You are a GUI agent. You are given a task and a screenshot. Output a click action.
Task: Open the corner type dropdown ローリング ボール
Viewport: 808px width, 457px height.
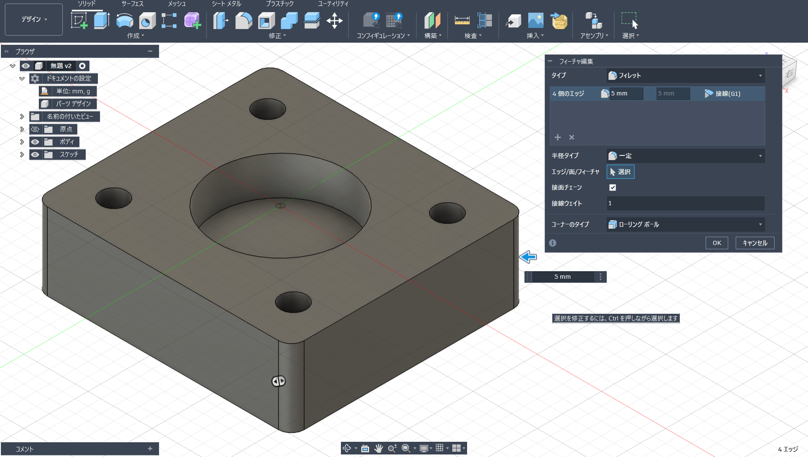(685, 224)
